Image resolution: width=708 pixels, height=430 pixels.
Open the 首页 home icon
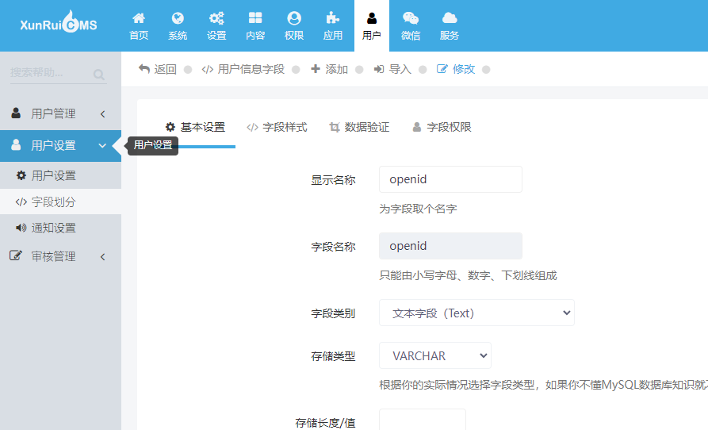139,18
